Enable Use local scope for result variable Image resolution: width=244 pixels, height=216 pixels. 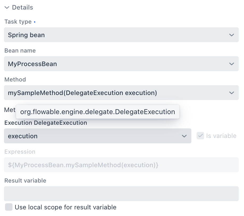tap(9, 207)
